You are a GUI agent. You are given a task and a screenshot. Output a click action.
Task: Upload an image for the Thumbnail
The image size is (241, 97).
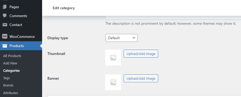(x=141, y=54)
